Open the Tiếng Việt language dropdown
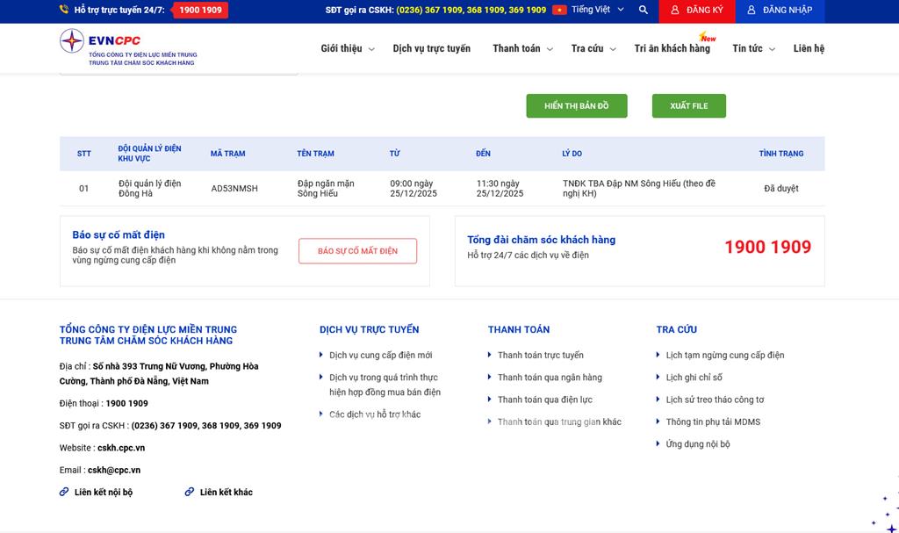The width and height of the screenshot is (899, 533). [x=597, y=11]
